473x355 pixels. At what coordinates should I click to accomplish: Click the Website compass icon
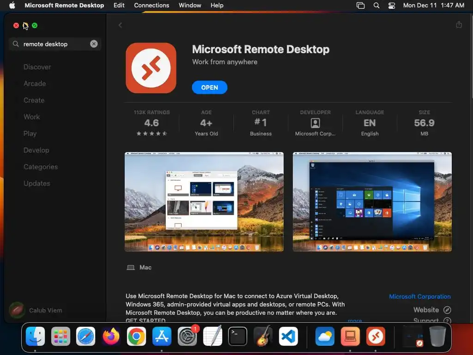[x=447, y=310]
